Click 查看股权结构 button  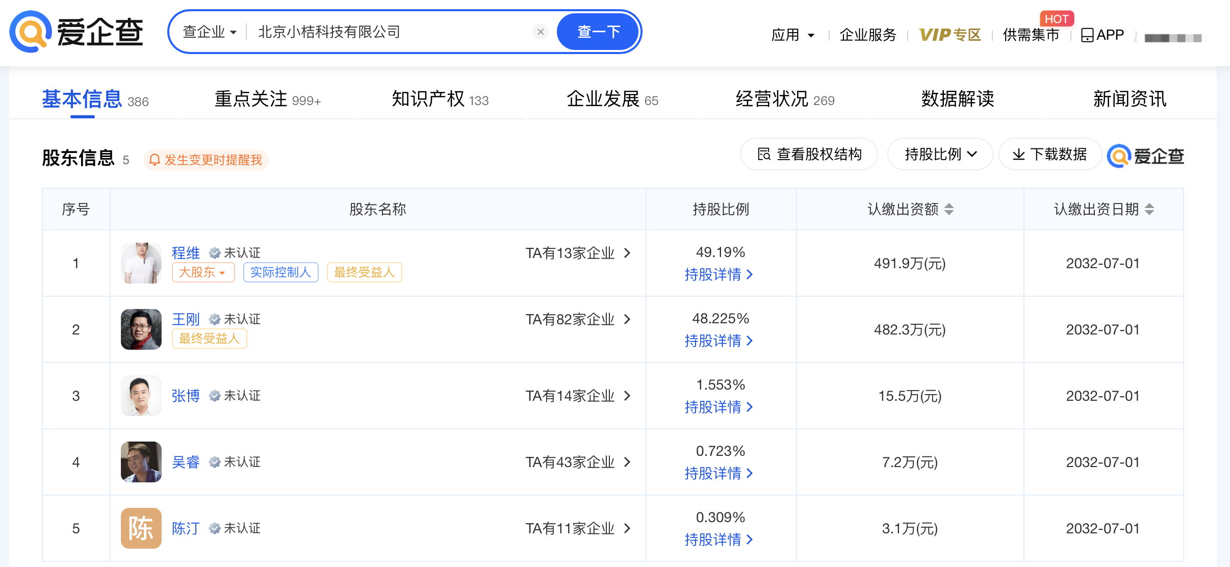pos(809,154)
